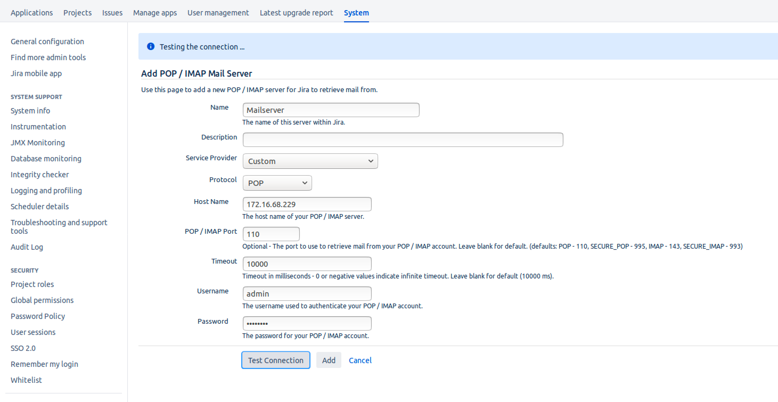Screen dimensions: 778x402
Task: Open General configuration in sidebar
Action: [x=47, y=41]
